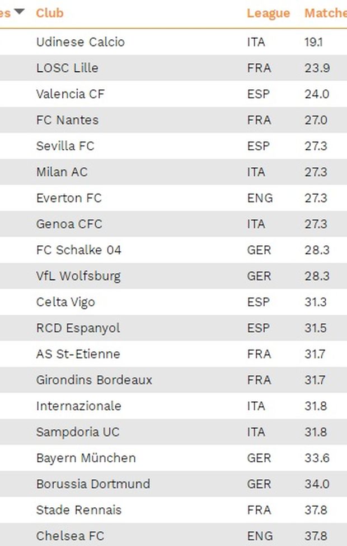Open the Udinese Calcio club link
The image size is (347, 546).
80,42
